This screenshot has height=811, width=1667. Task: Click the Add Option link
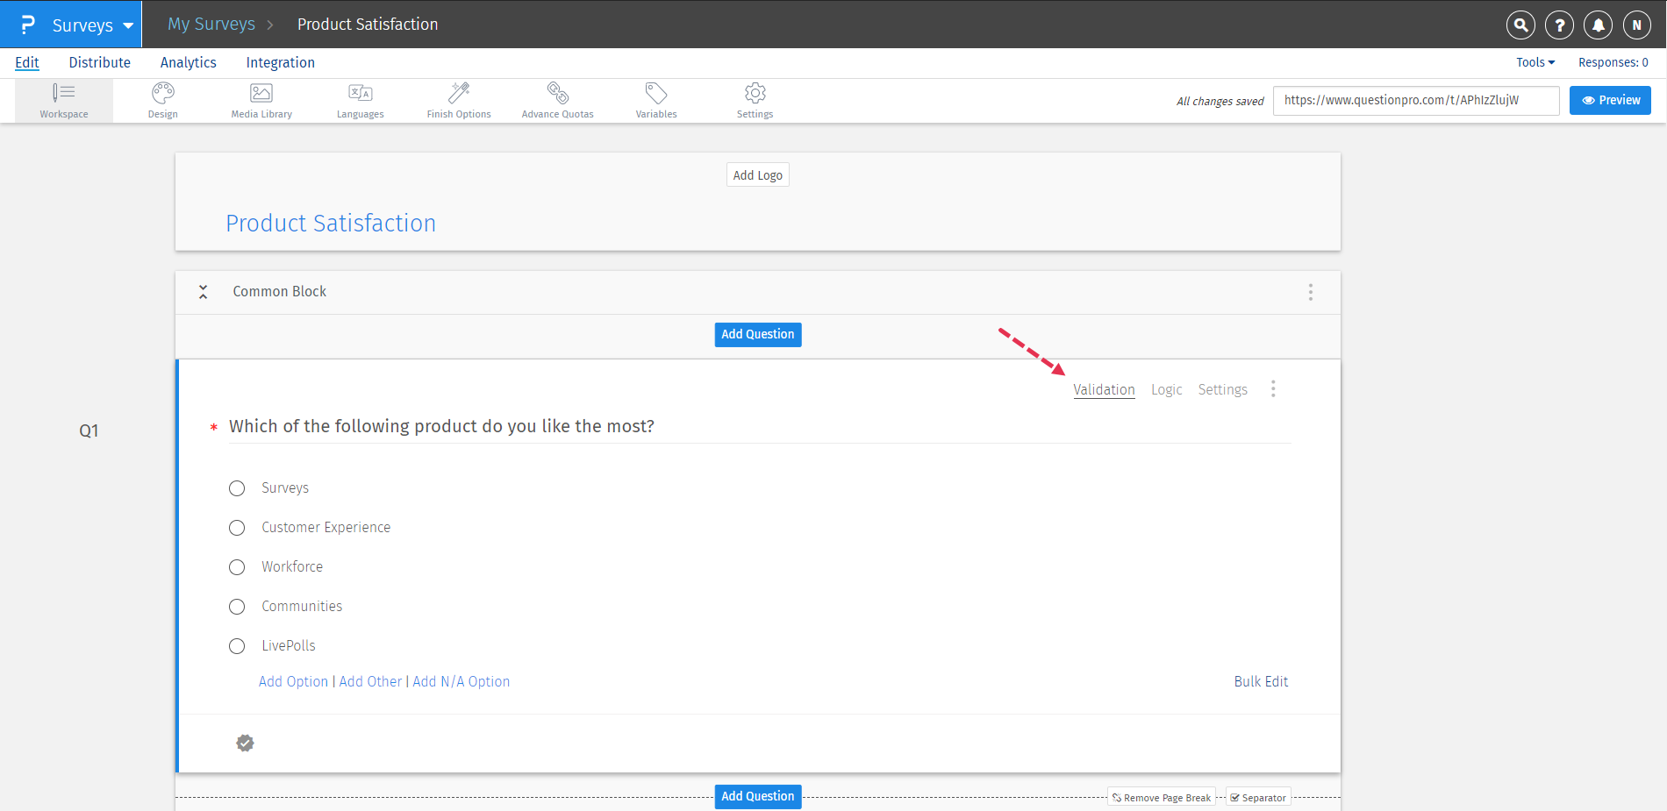point(293,681)
